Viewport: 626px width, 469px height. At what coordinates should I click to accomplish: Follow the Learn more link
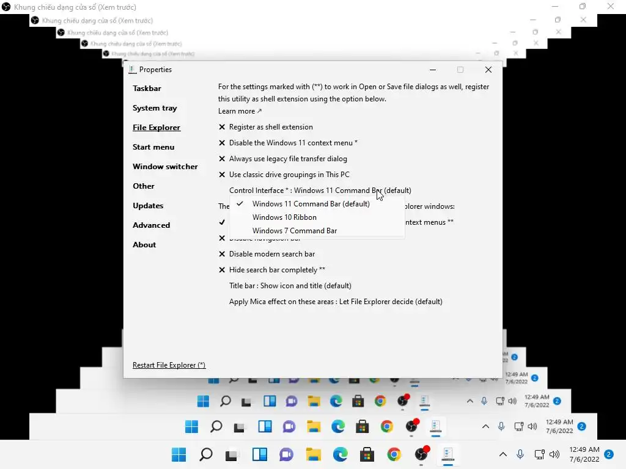pyautogui.click(x=240, y=111)
